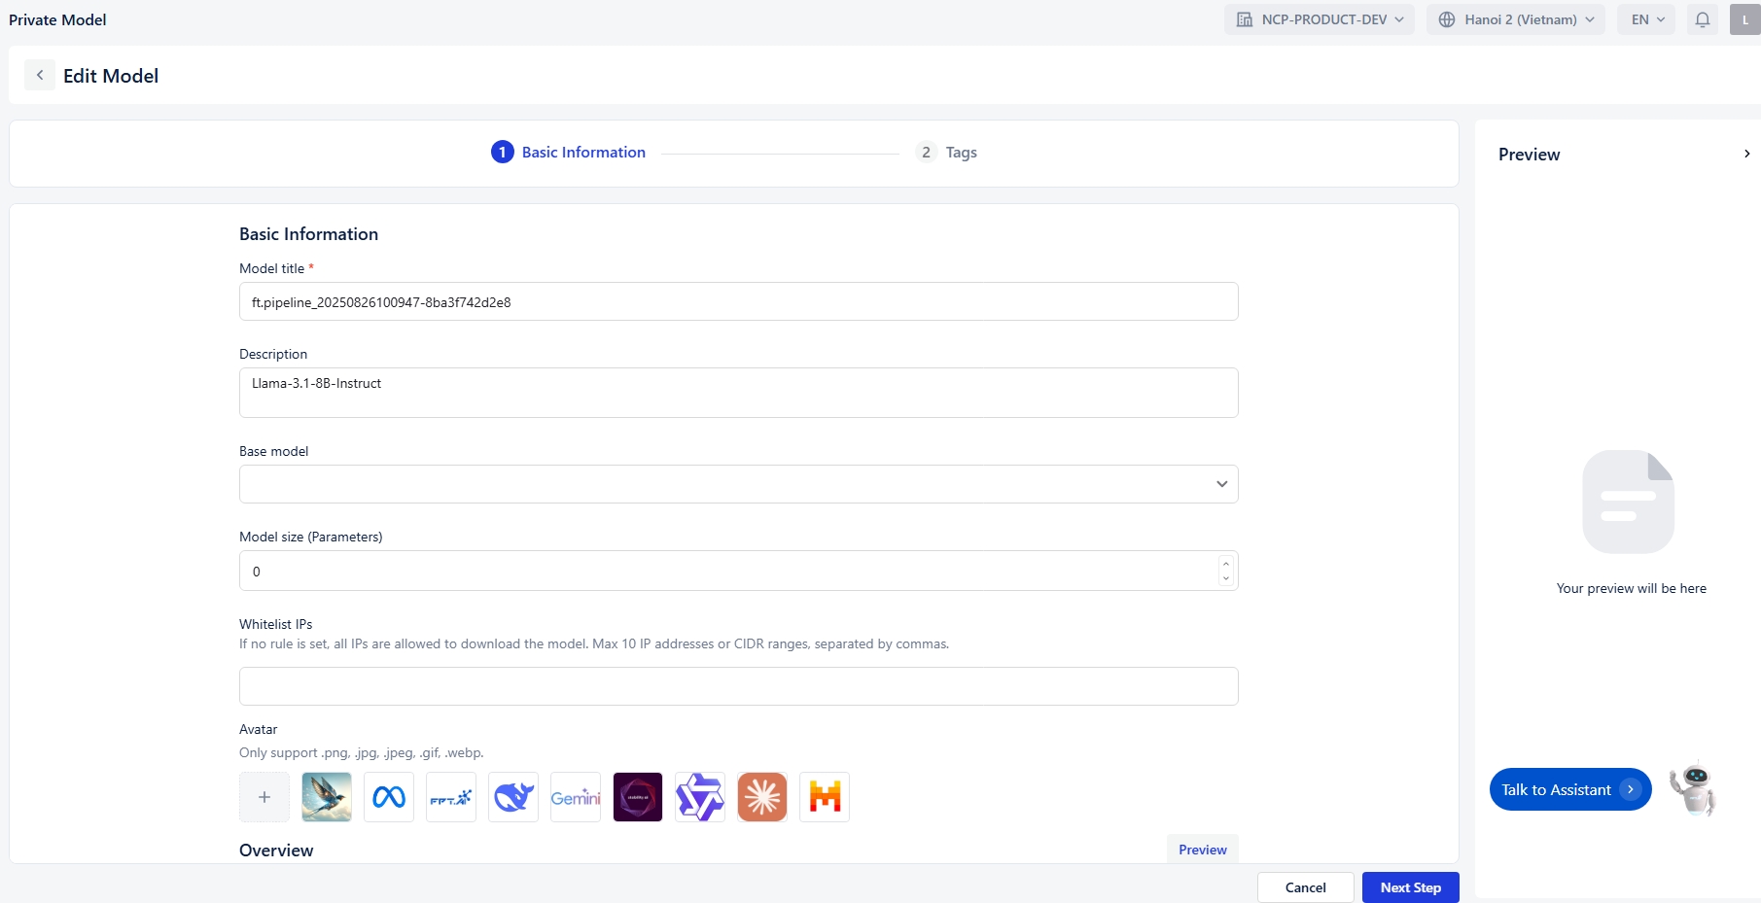Image resolution: width=1761 pixels, height=903 pixels.
Task: Open the NCP-PRODUCT-DEV project selector
Action: point(1320,19)
